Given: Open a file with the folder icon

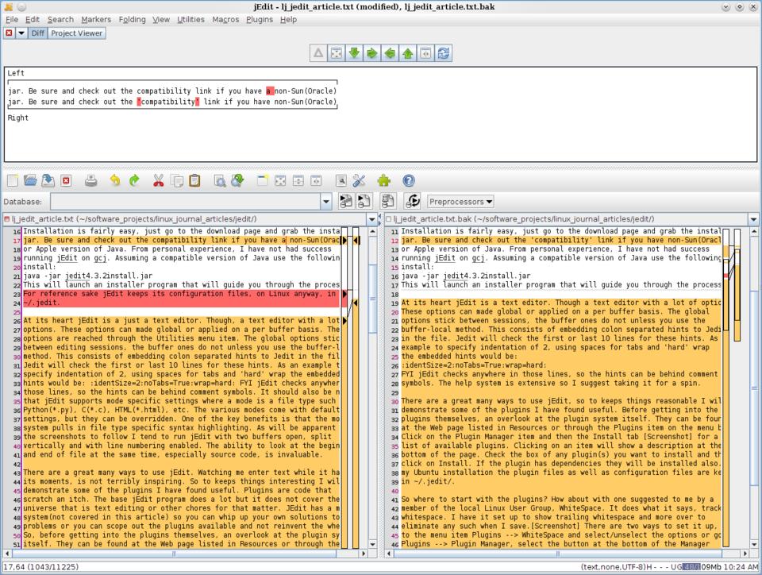Looking at the screenshot, I should (x=30, y=181).
